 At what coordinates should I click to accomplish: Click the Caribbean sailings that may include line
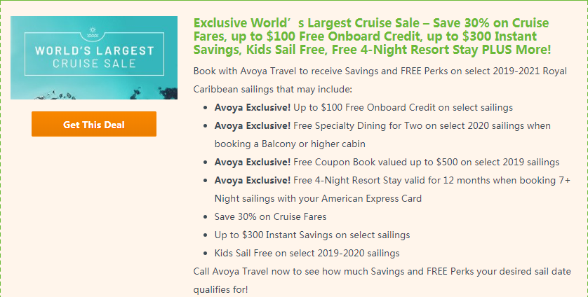[x=273, y=90]
